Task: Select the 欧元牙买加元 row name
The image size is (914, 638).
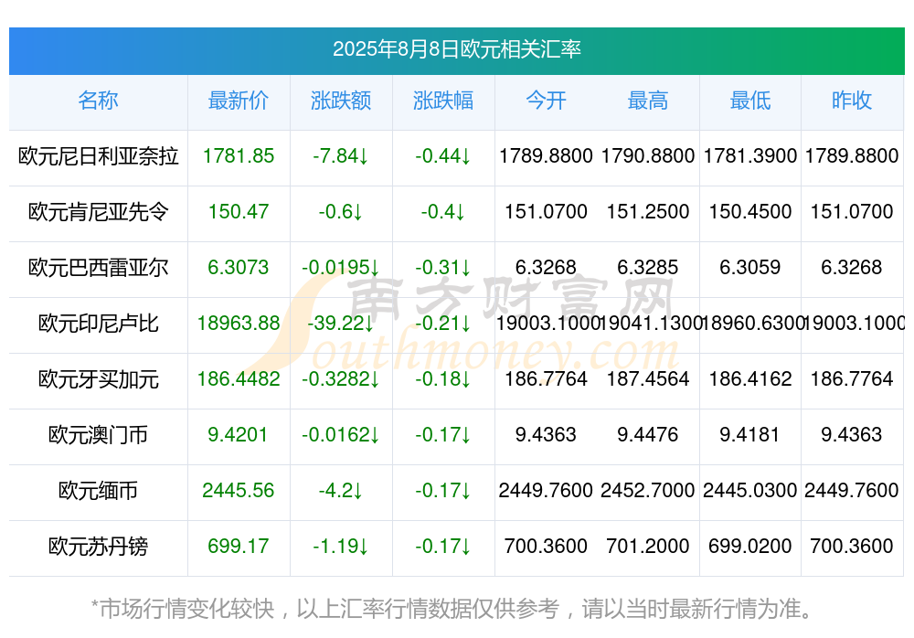Action: click(98, 379)
